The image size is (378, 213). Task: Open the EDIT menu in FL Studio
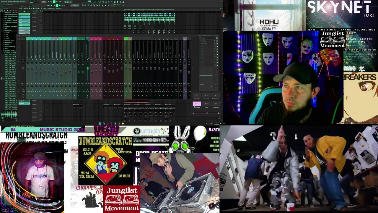(x=4, y=2)
